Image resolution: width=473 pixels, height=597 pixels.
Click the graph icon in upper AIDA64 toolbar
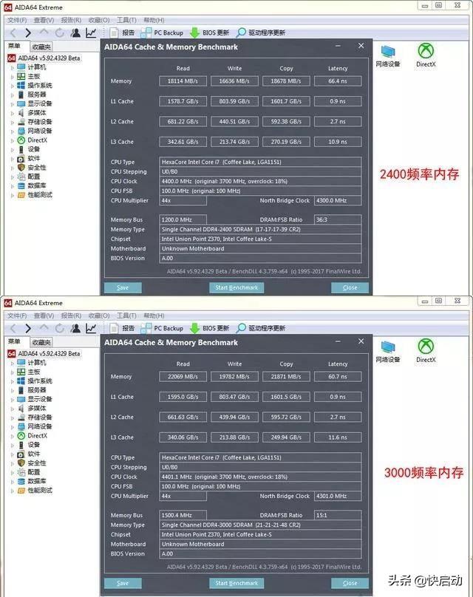(x=91, y=33)
